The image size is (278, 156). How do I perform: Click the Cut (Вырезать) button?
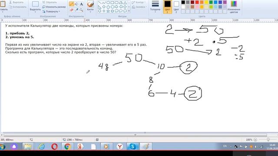click(x=16, y=3)
